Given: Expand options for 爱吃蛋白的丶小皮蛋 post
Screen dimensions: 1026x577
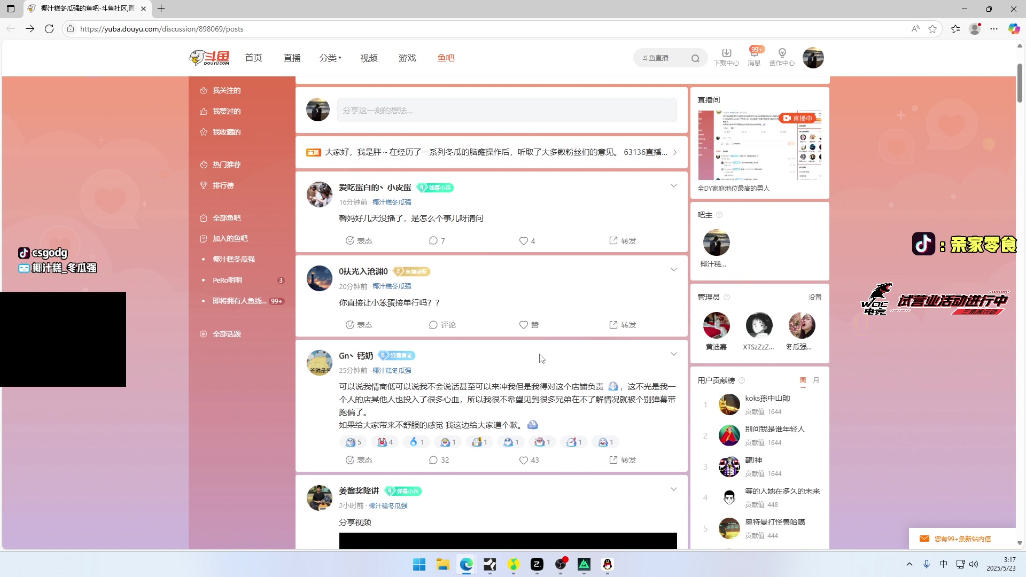Looking at the screenshot, I should 673,186.
